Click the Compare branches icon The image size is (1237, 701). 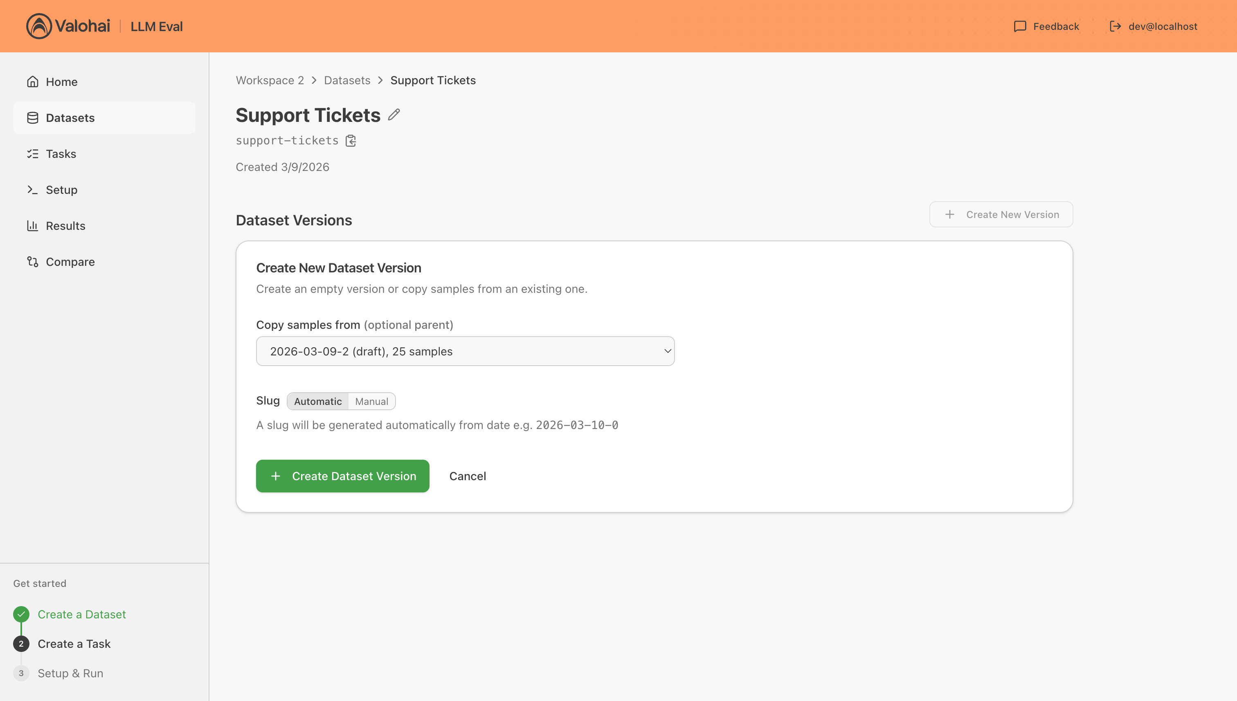coord(33,262)
